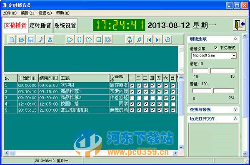Switch to the 文稿播音 tab
This screenshot has height=165, width=250.
click(x=16, y=25)
